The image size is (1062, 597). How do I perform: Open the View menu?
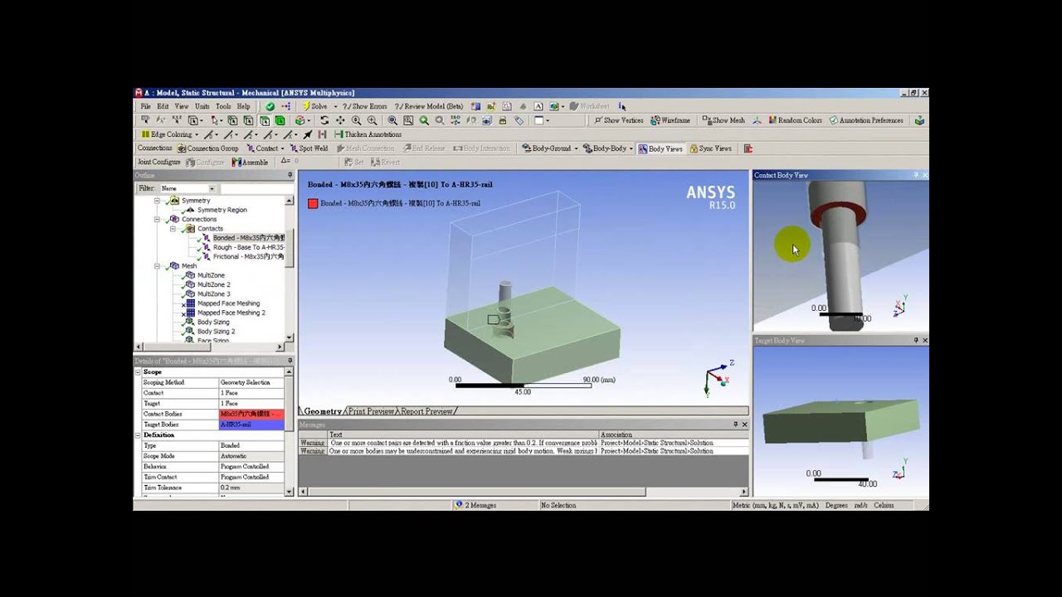tap(181, 106)
